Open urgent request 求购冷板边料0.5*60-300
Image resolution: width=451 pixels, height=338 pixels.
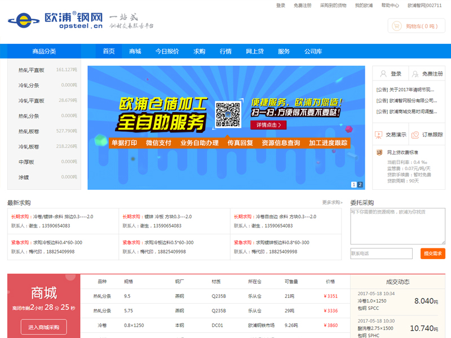(x=169, y=242)
